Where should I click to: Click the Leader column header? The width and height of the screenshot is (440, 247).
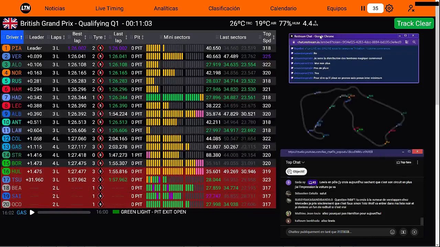pyautogui.click(x=36, y=37)
